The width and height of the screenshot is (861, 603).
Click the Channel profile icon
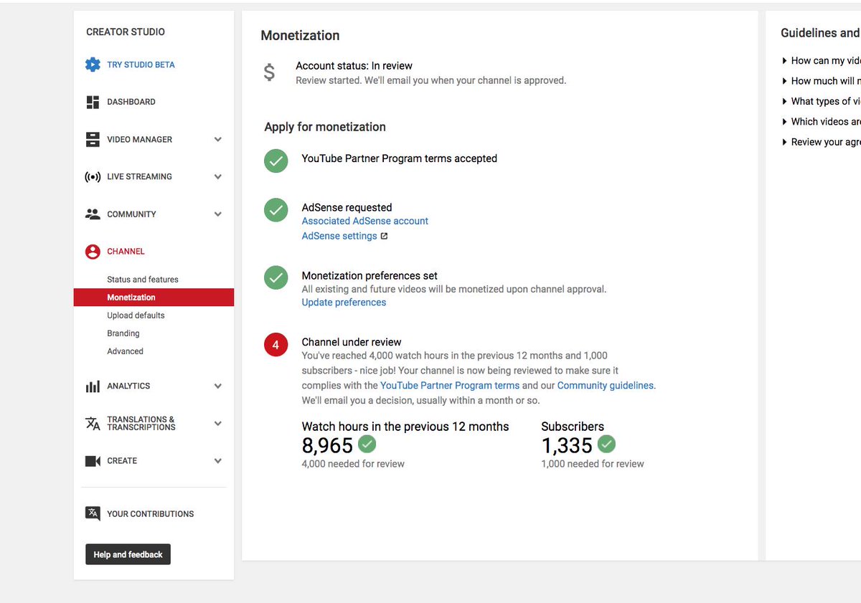(93, 252)
